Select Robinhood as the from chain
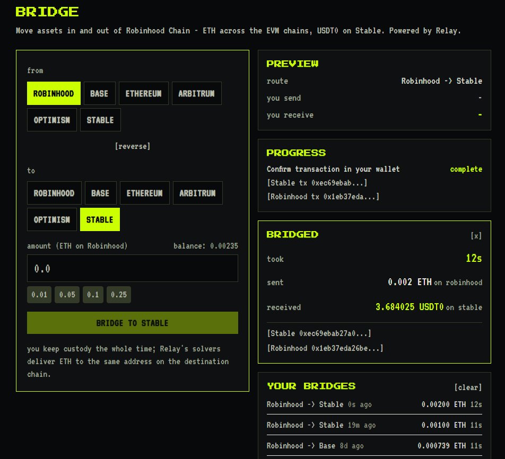The image size is (505, 459). tap(54, 93)
